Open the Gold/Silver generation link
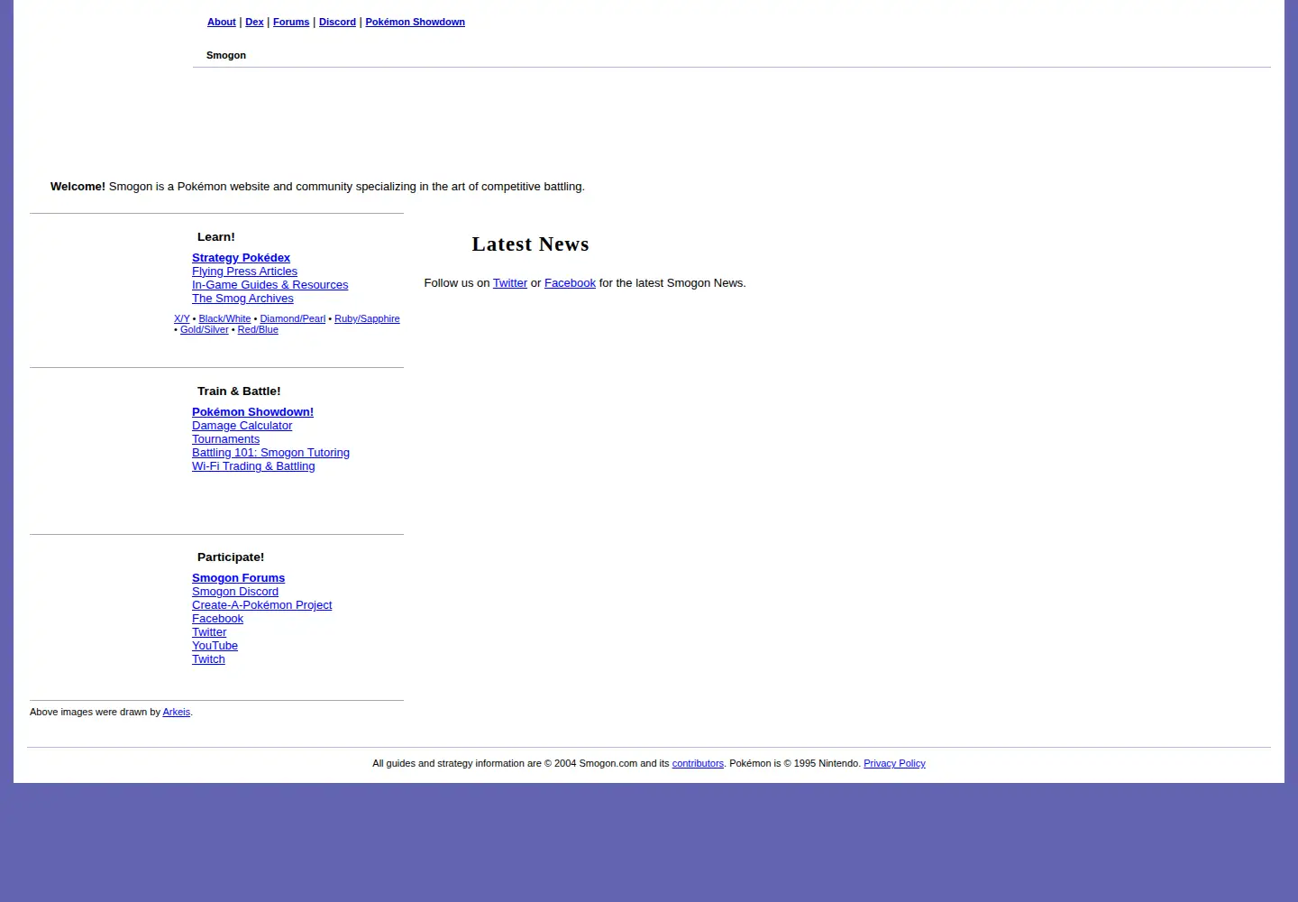Viewport: 1298px width, 902px height. pyautogui.click(x=205, y=329)
